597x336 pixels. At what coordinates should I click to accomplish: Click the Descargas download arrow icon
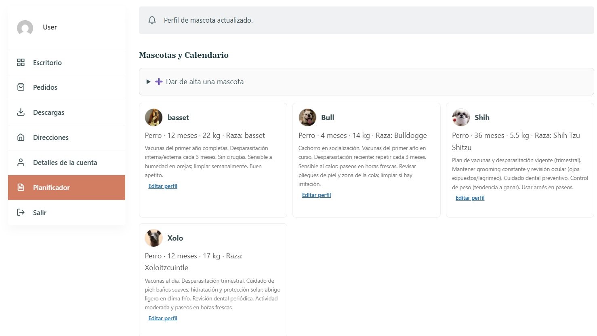pyautogui.click(x=21, y=112)
